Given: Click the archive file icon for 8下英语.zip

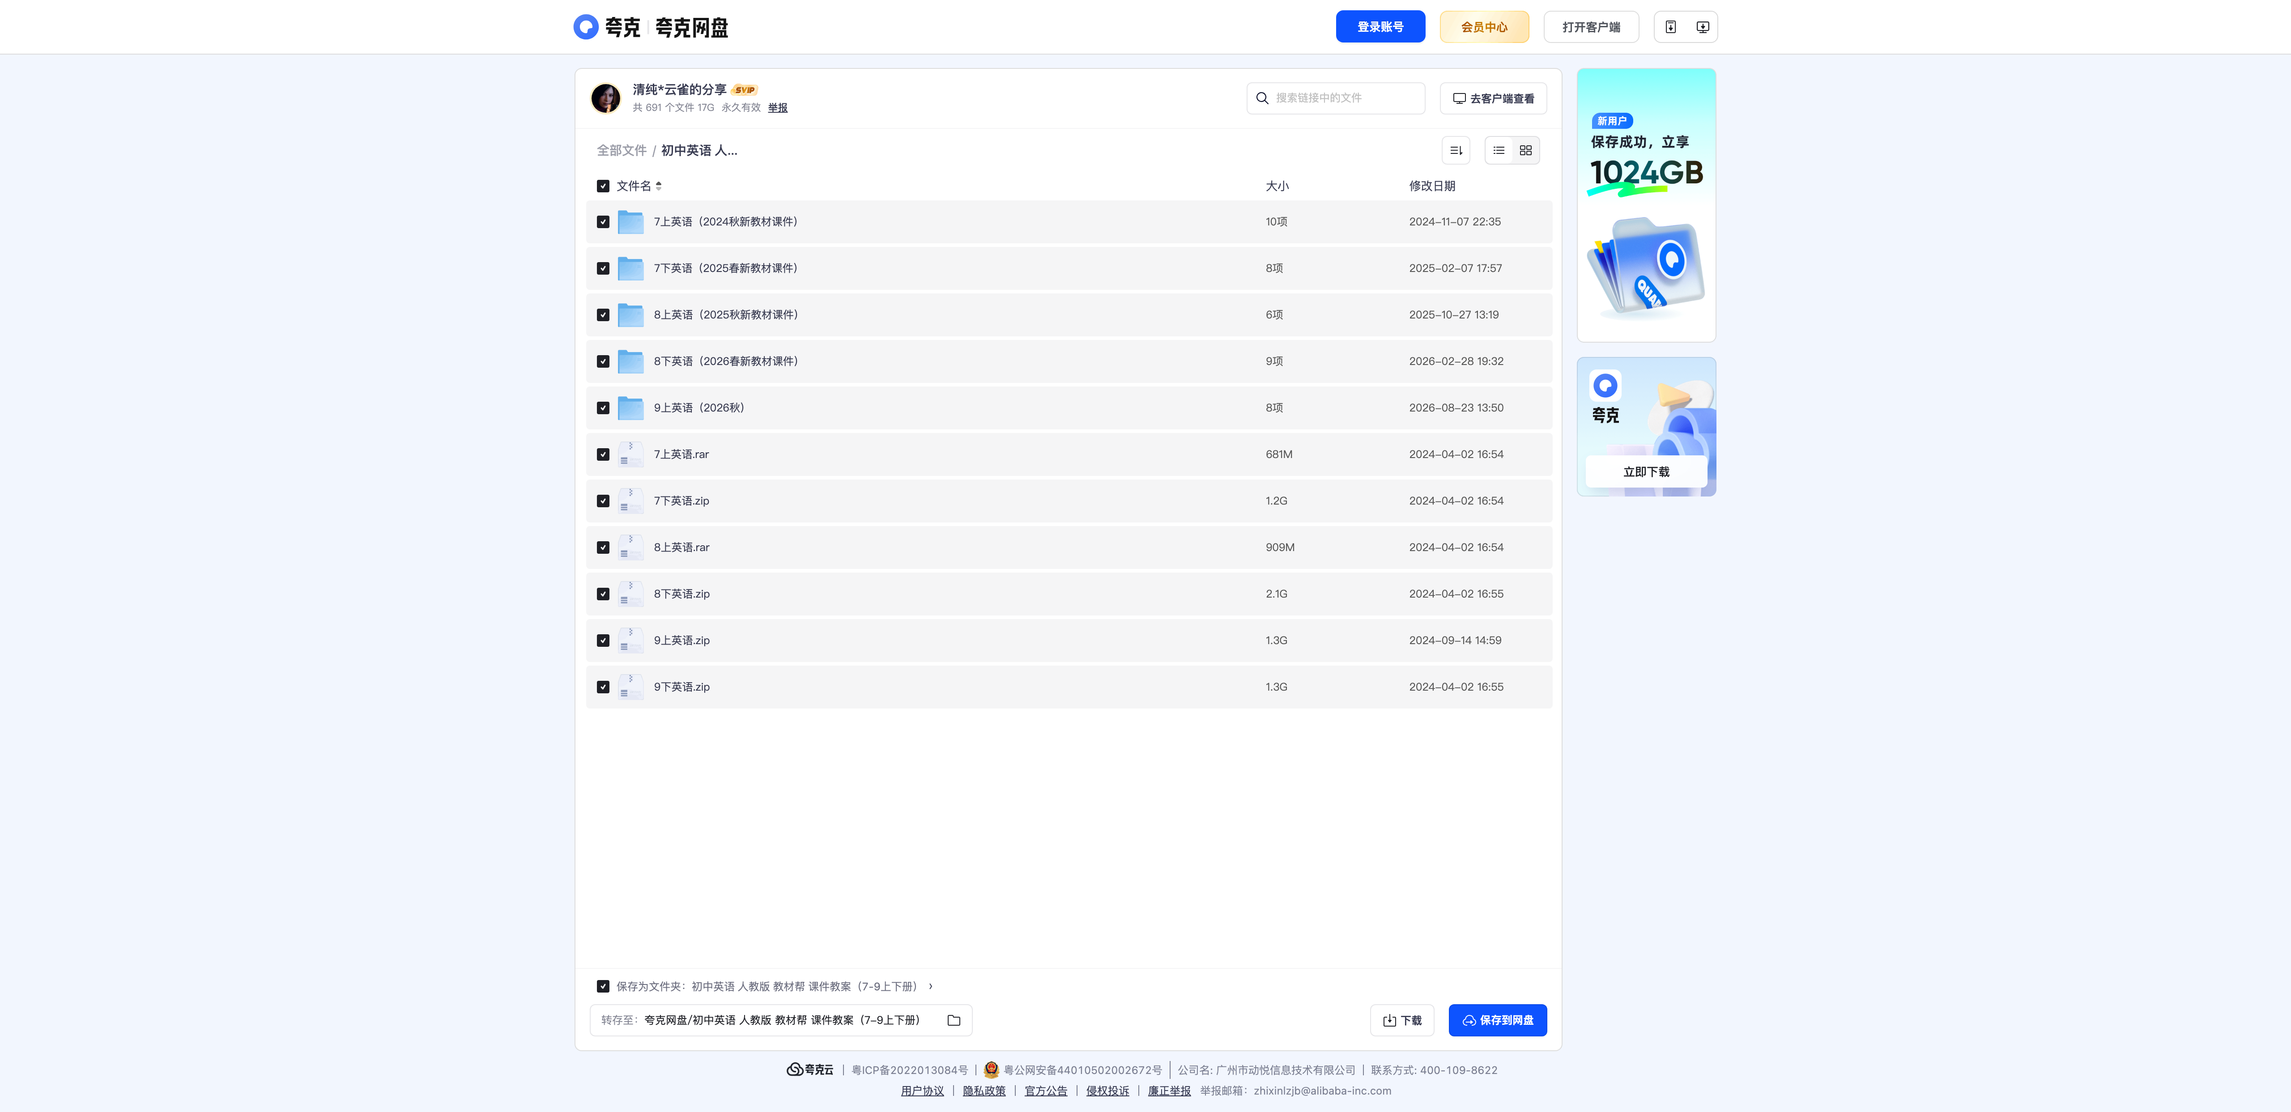Looking at the screenshot, I should [x=630, y=594].
